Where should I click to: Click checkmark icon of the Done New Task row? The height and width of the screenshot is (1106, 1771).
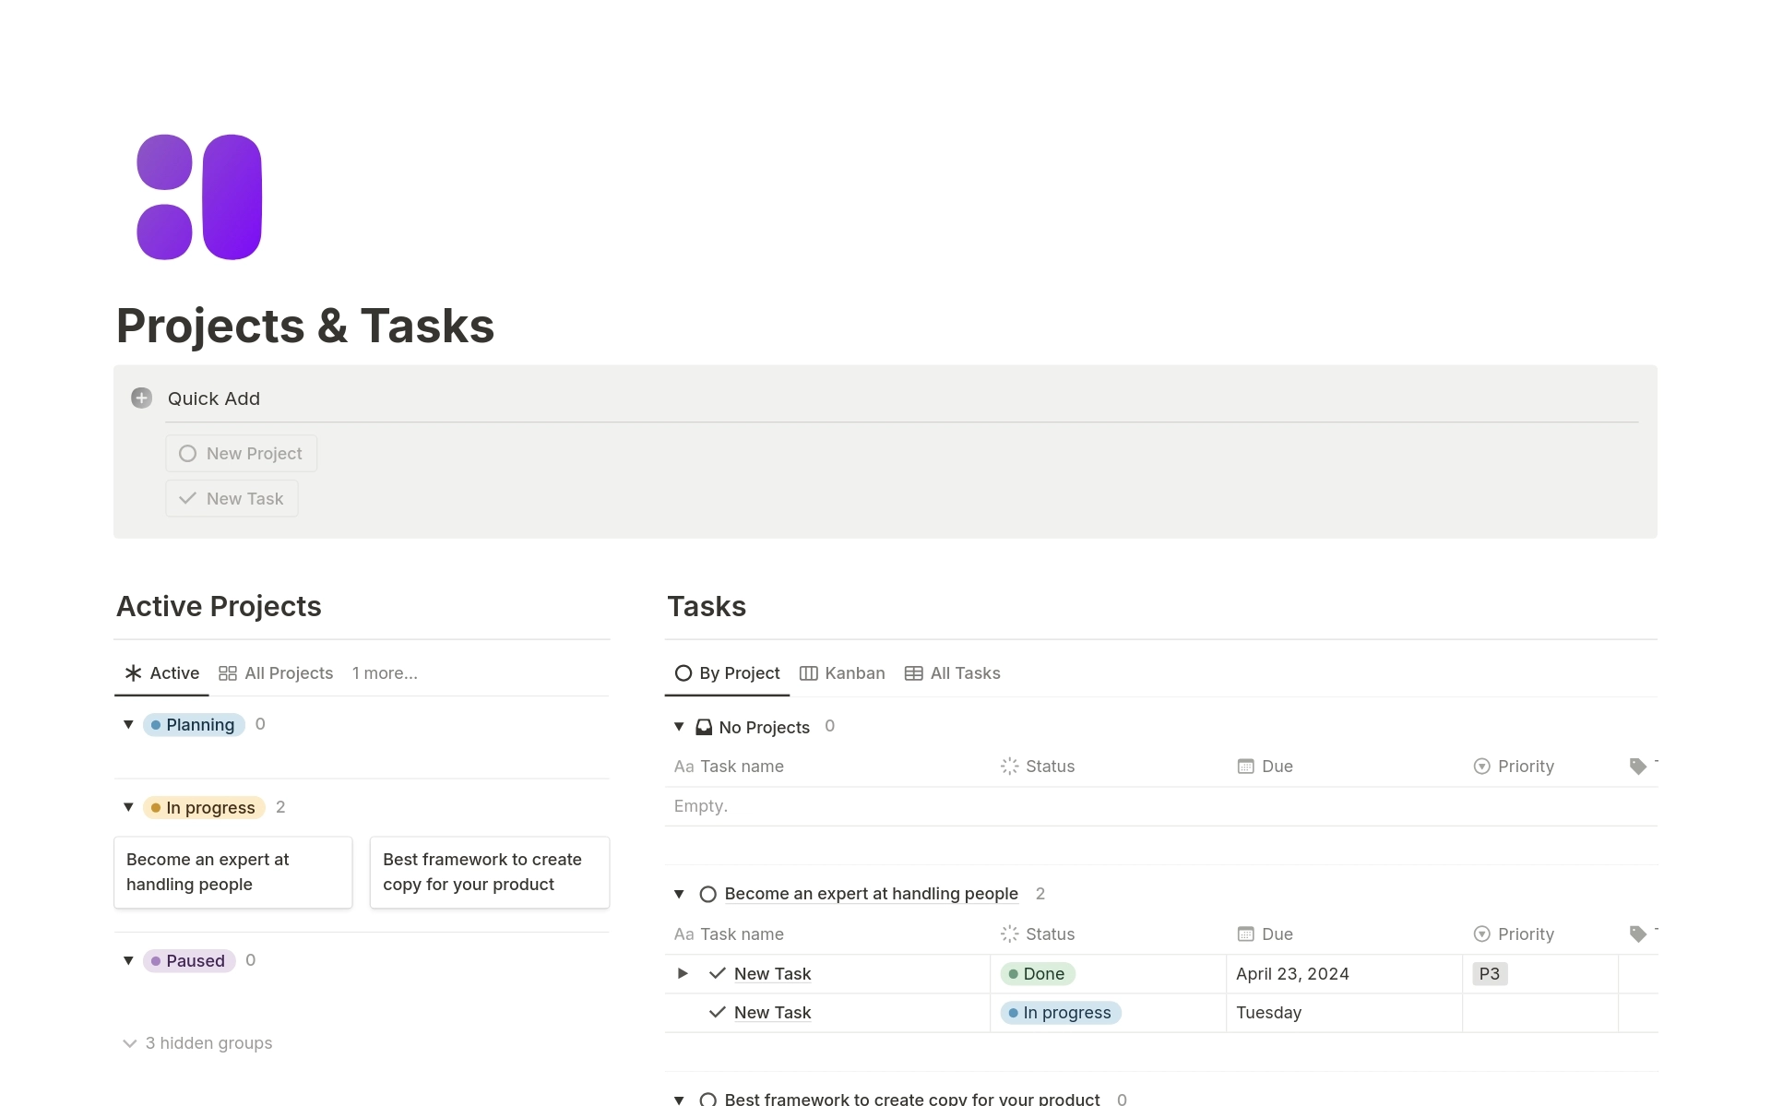[718, 973]
